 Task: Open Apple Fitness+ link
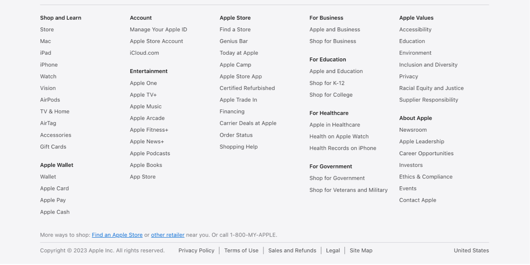click(149, 130)
